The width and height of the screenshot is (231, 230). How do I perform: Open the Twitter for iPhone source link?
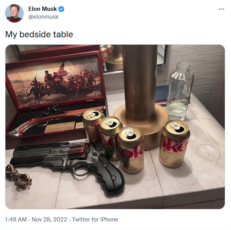pyautogui.click(x=95, y=220)
